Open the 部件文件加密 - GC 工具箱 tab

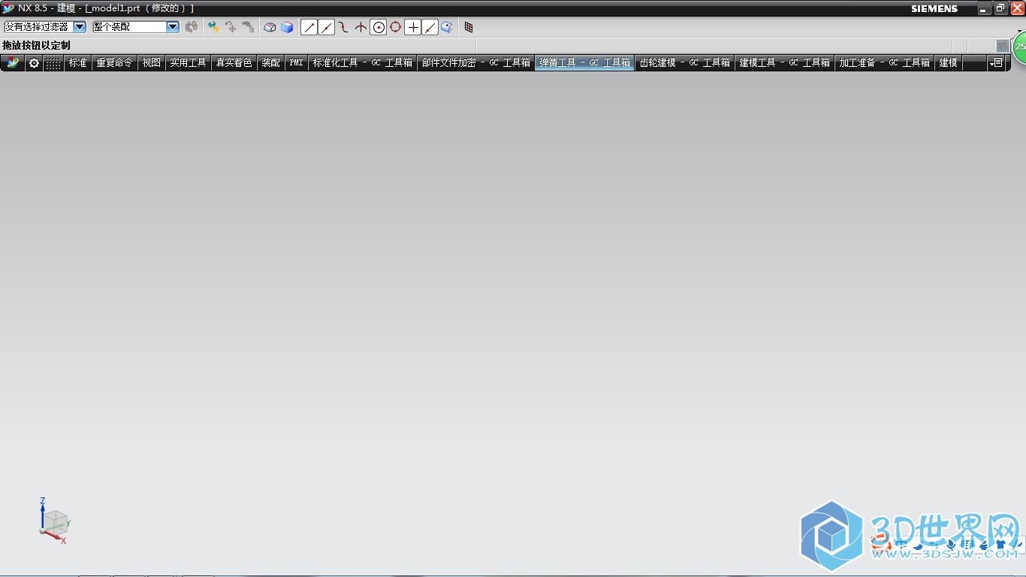click(476, 63)
